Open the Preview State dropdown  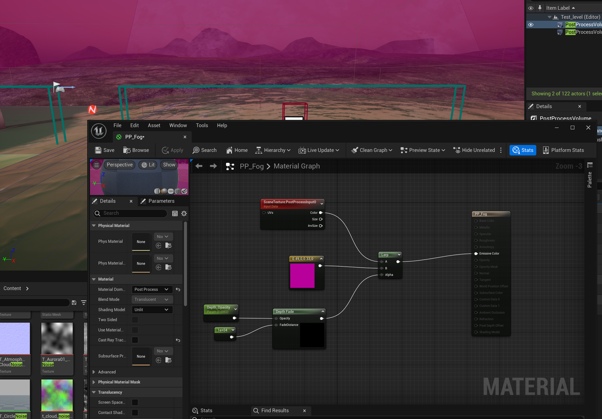pyautogui.click(x=422, y=150)
